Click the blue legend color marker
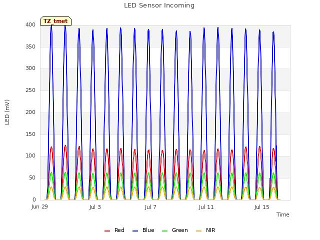320x240 pixels. [135, 231]
